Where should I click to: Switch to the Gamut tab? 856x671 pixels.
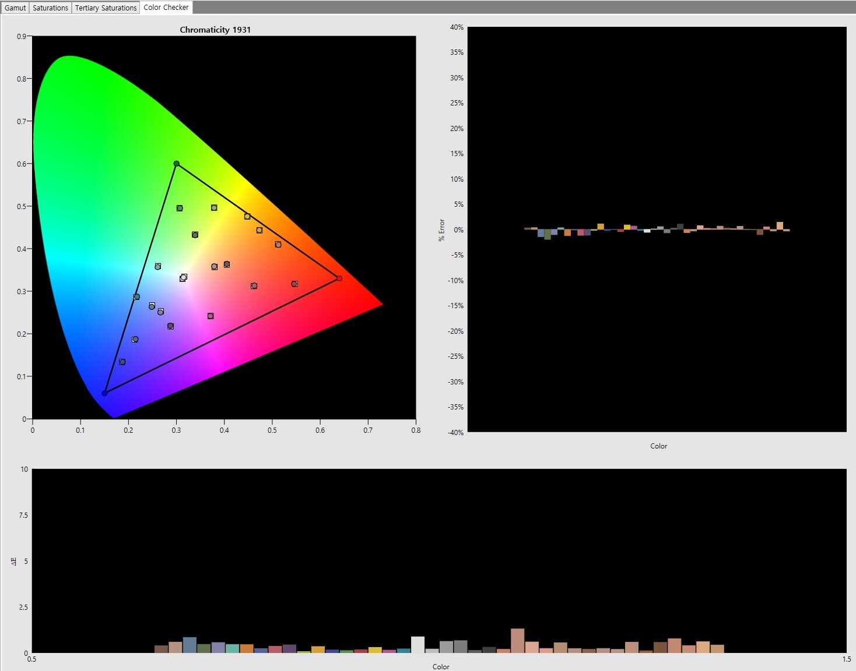(15, 8)
